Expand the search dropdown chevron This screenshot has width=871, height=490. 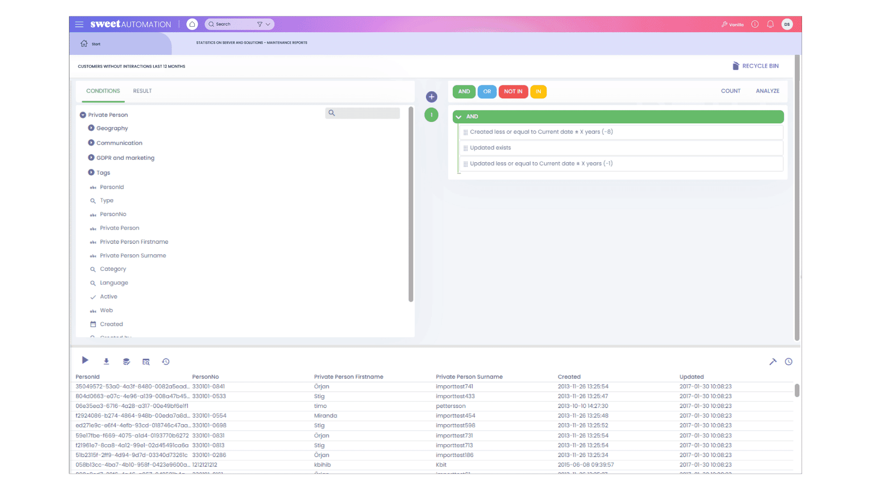tap(268, 24)
